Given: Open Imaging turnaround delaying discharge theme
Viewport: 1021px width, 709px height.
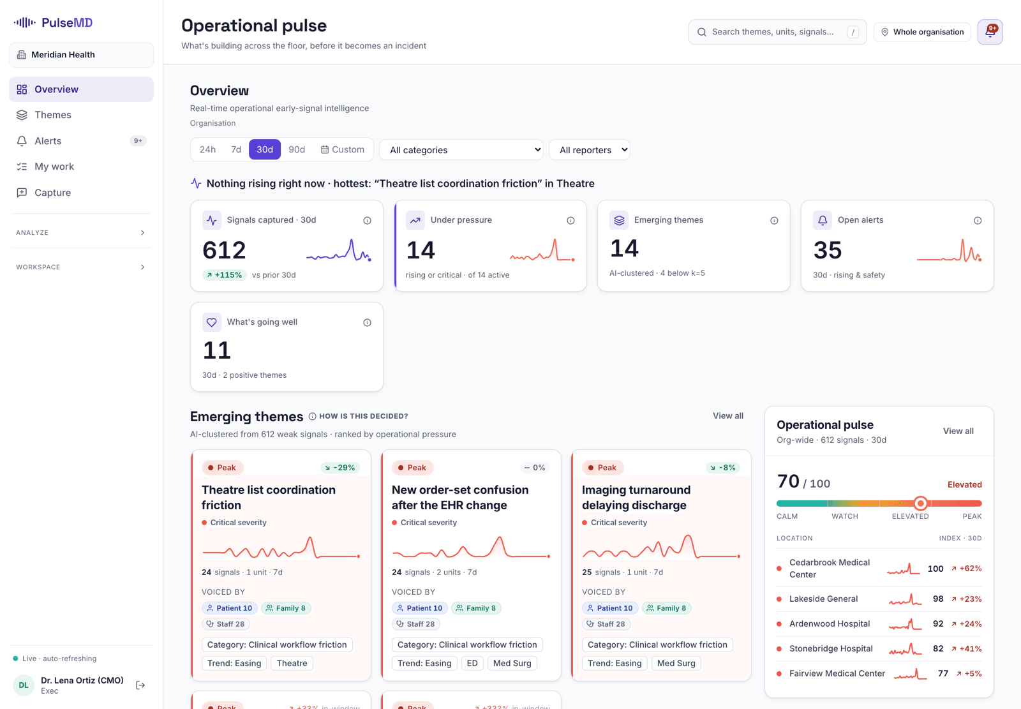Looking at the screenshot, I should click(661, 565).
